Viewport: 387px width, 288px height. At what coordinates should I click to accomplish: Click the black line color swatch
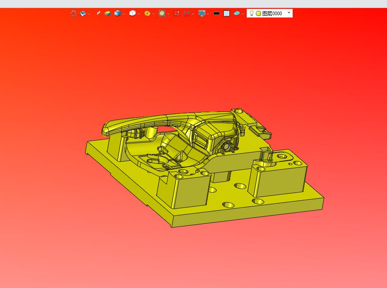pyautogui.click(x=217, y=14)
